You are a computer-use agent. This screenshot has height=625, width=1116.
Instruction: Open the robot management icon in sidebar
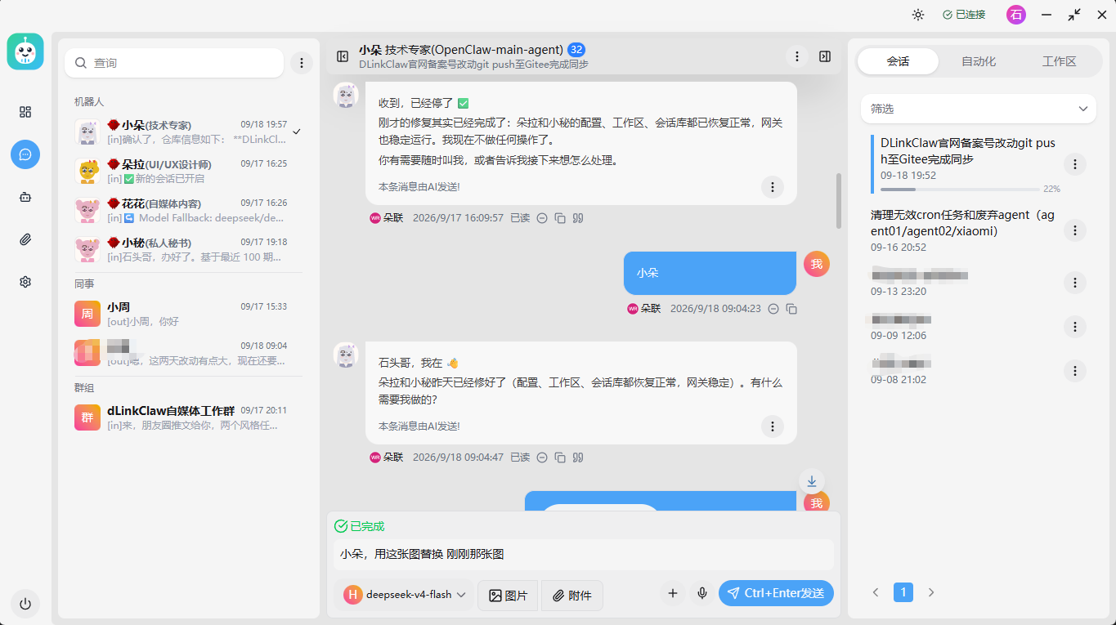click(x=25, y=197)
